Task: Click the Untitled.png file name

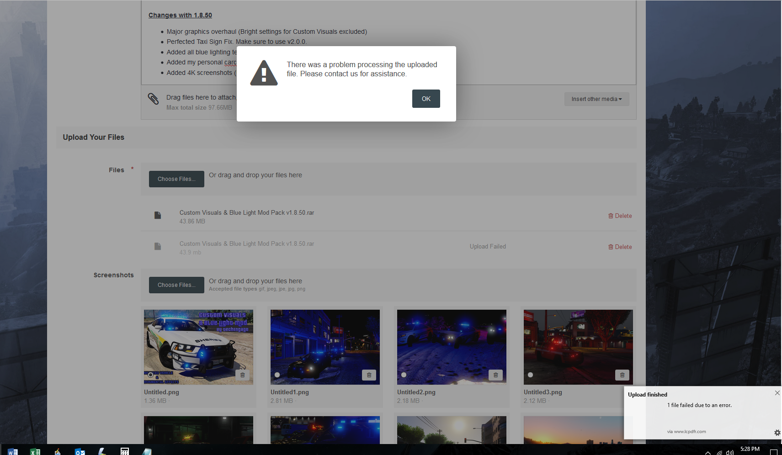Action: [x=161, y=392]
